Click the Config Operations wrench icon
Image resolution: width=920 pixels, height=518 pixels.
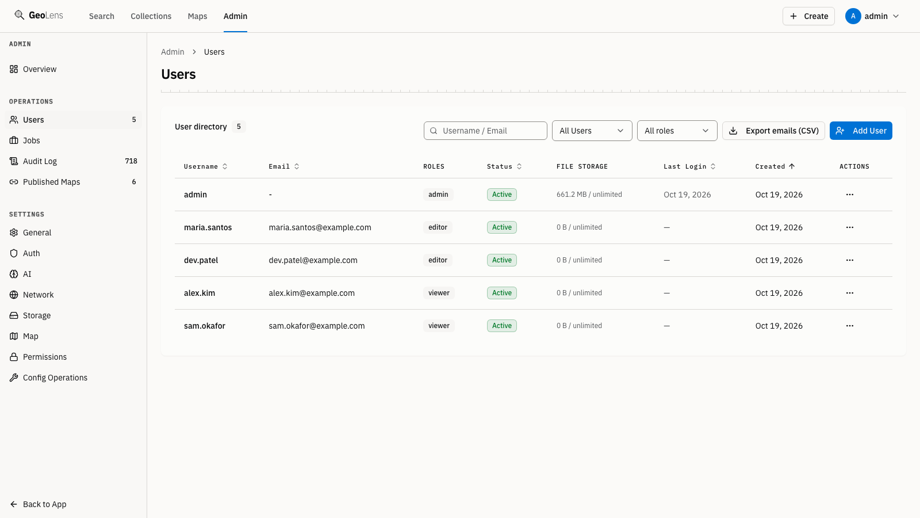pyautogui.click(x=14, y=378)
